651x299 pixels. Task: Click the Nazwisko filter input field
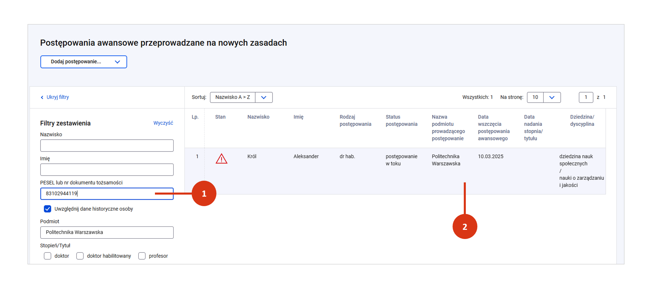coord(107,146)
